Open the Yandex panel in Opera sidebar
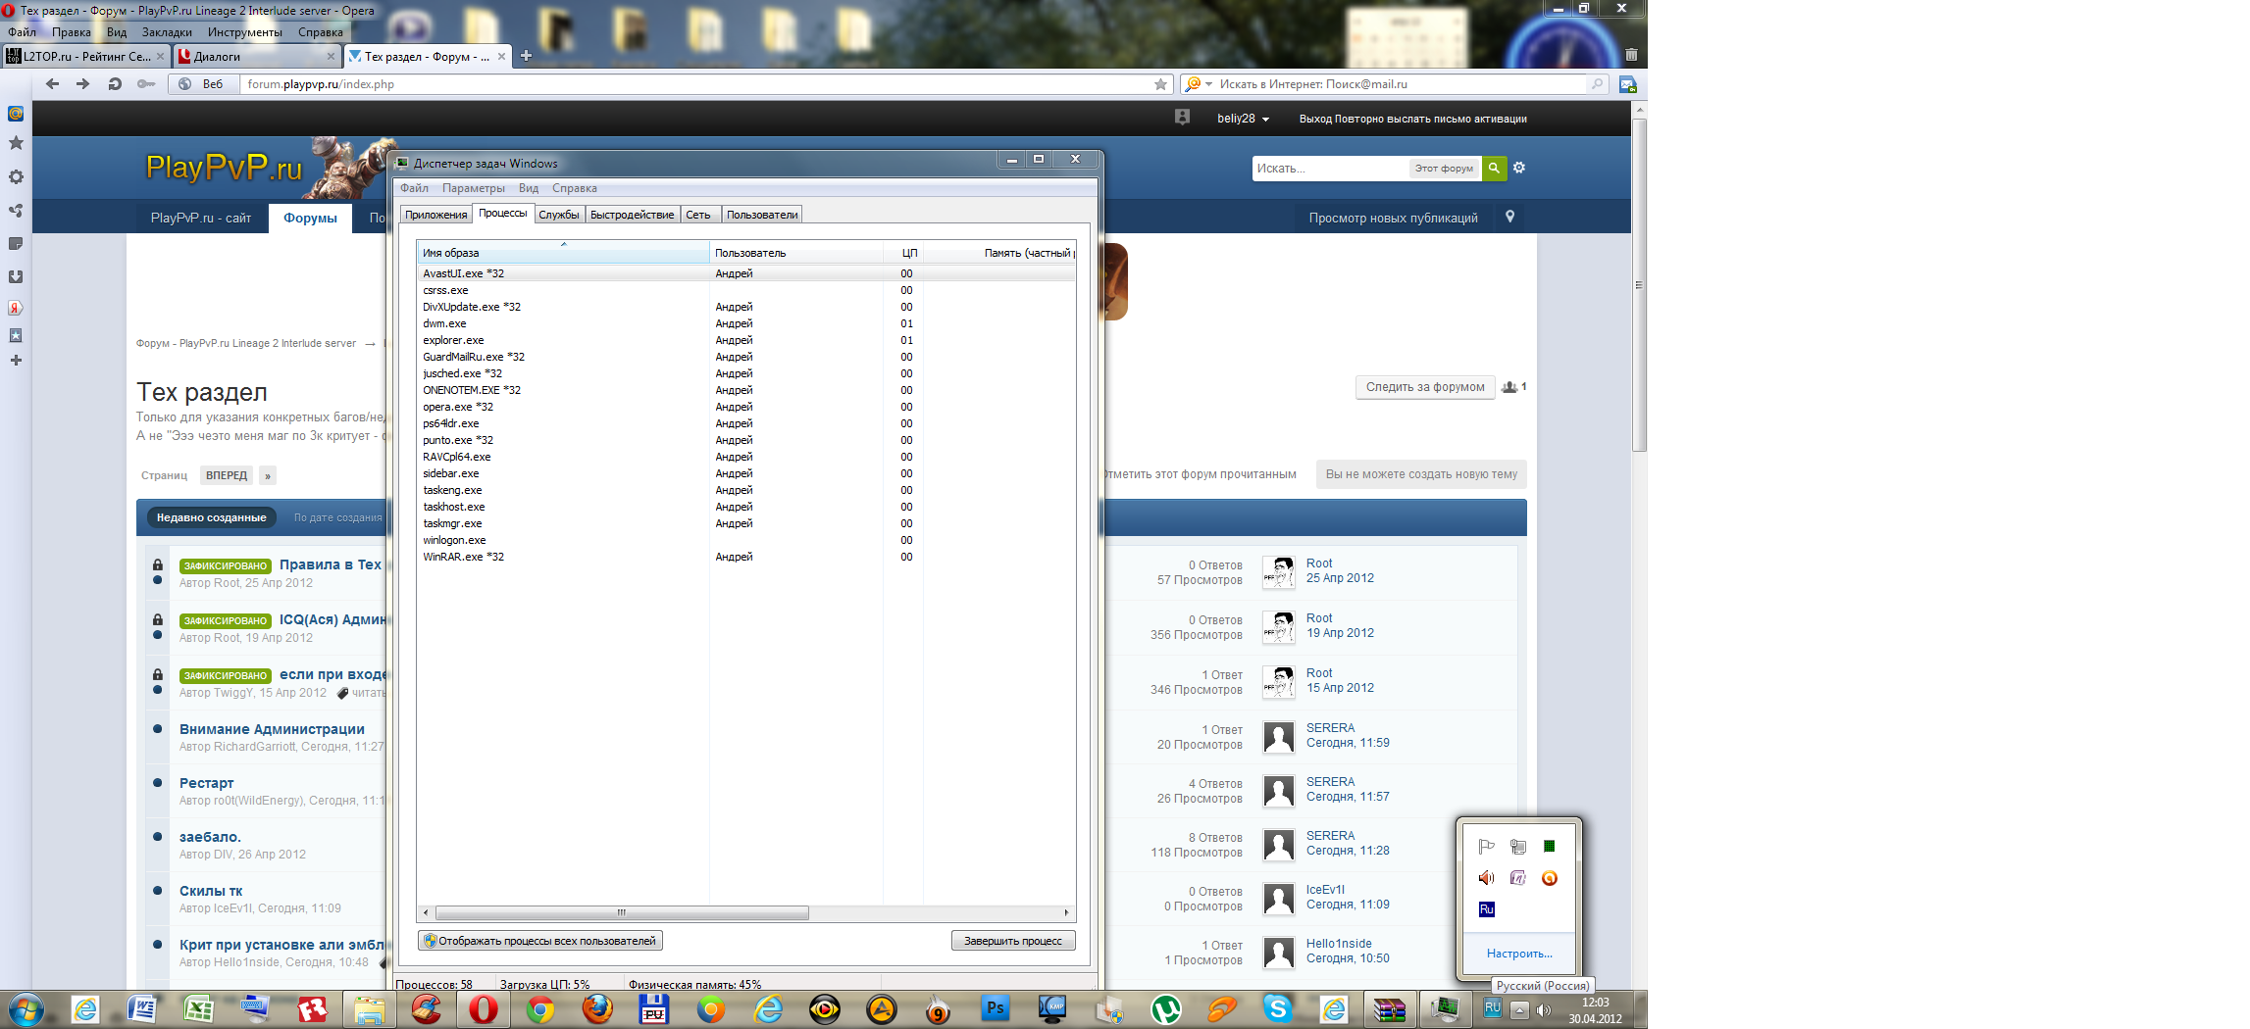Screen dimensions: 2250x1029 point(16,308)
